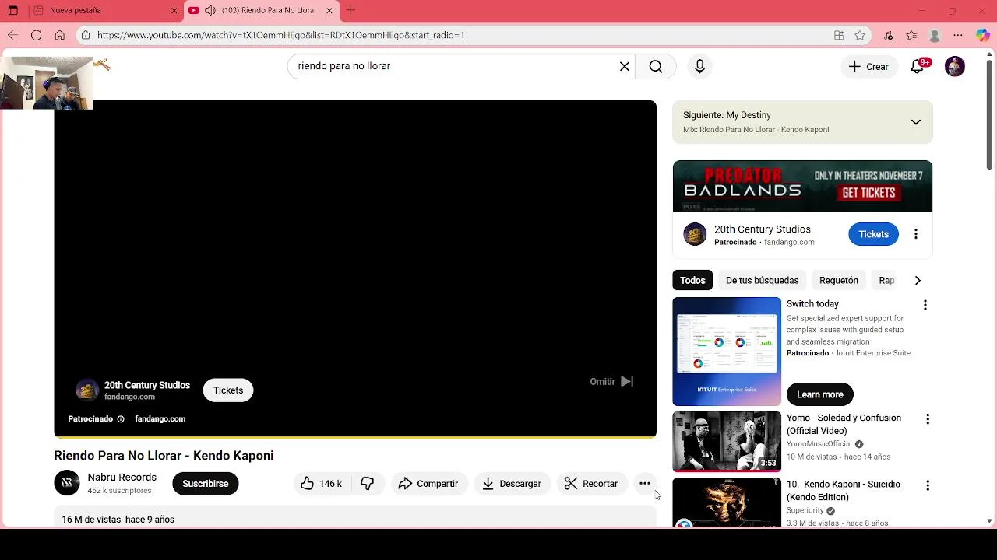Viewport: 997px width, 560px height.
Task: Click 20th Century Studios logo in player
Action: tap(87, 390)
